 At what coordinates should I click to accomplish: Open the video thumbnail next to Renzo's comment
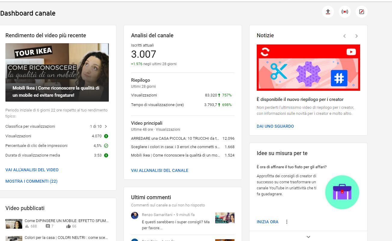tap(225, 218)
